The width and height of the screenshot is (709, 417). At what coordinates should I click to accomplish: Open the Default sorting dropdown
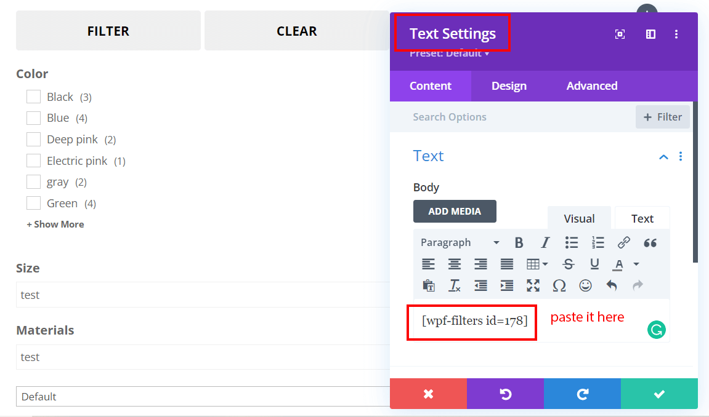click(203, 397)
